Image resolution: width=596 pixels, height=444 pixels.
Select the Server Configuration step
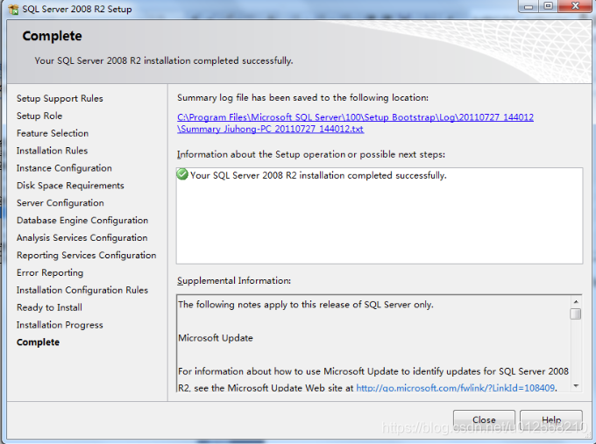[60, 203]
